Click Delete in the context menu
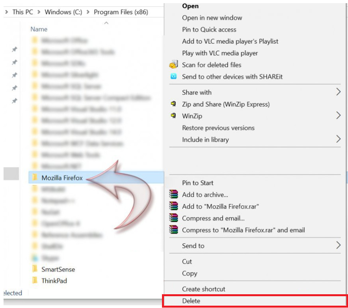 pyautogui.click(x=191, y=301)
